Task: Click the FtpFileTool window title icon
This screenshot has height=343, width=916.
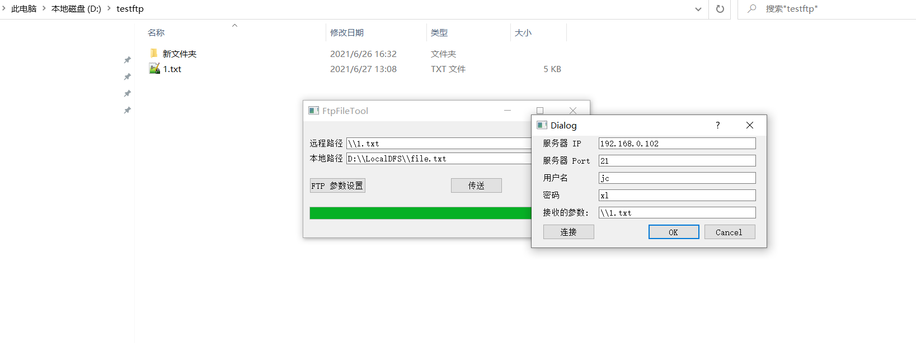Action: [x=314, y=111]
